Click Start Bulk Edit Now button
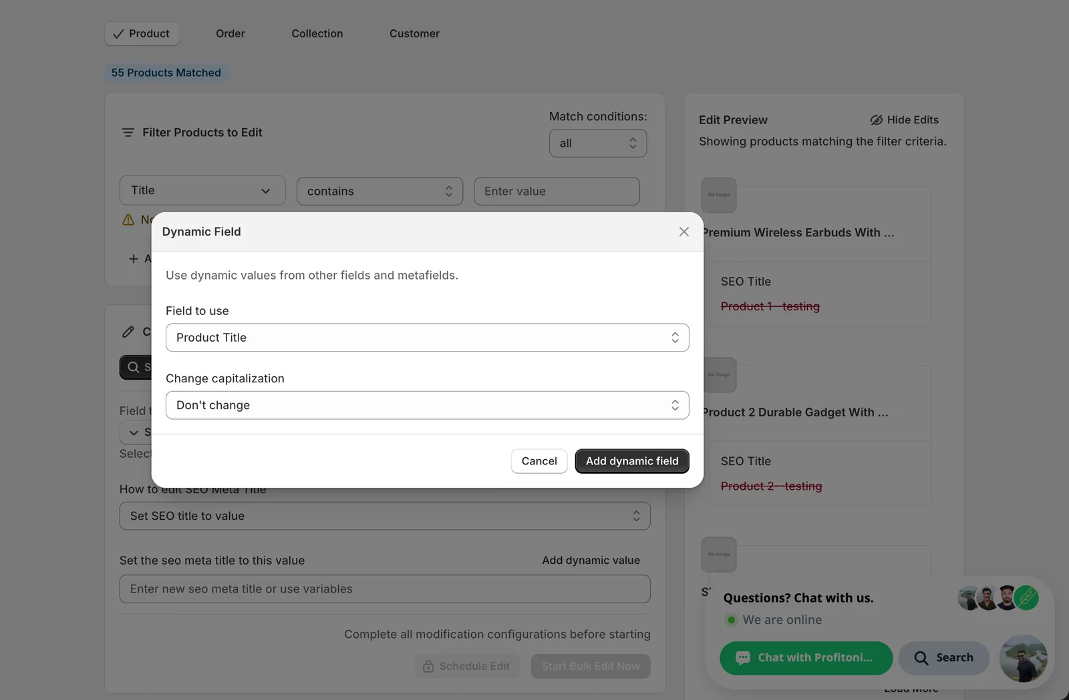 [x=591, y=666]
